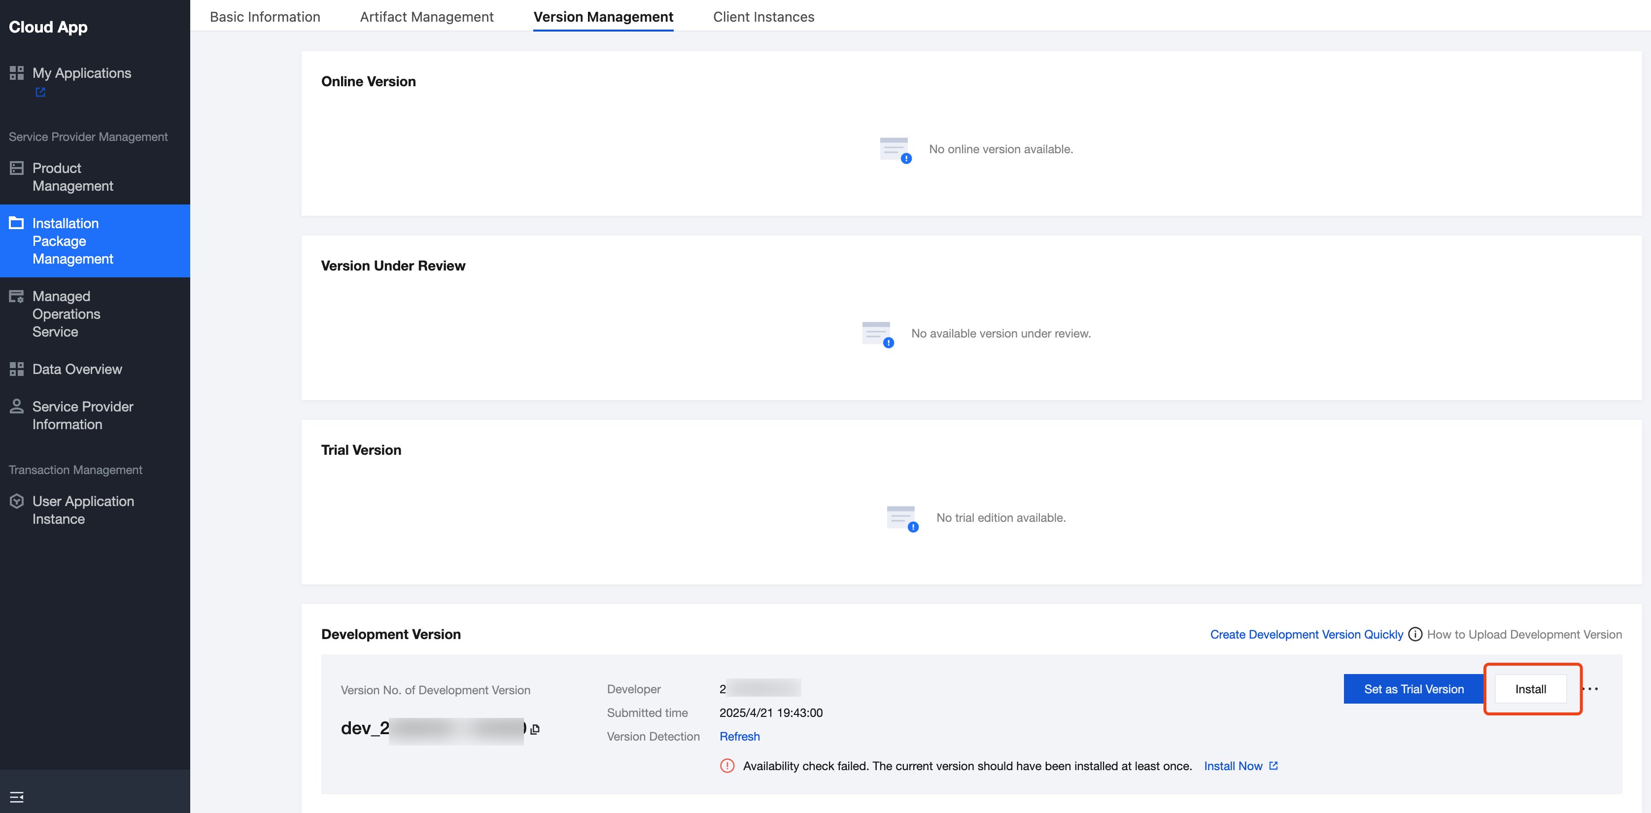Click Service Provider Information person icon
This screenshot has height=813, width=1651.
[17, 406]
